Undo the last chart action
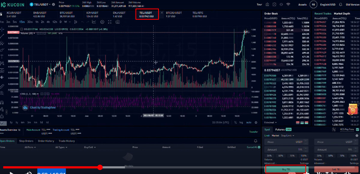The image size is (360, 174). click(x=83, y=22)
